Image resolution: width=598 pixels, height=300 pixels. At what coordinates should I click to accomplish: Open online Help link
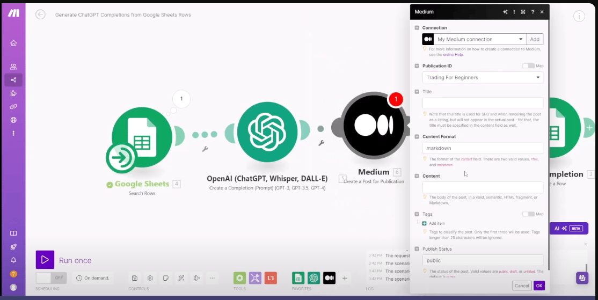[x=453, y=55]
